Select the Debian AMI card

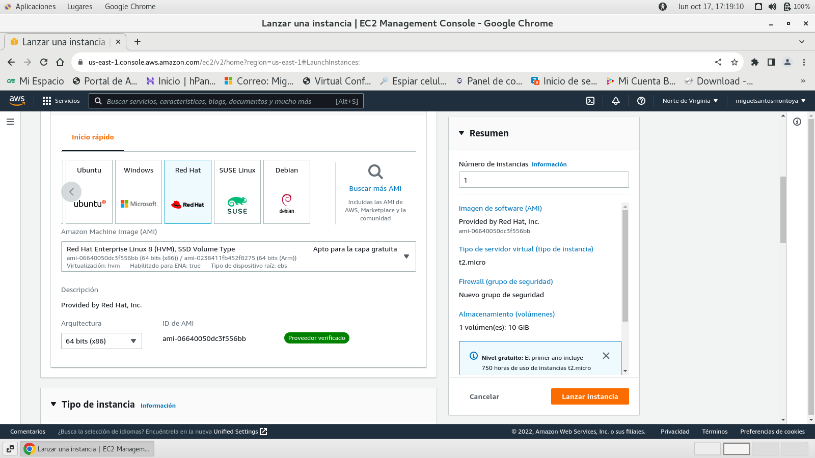(287, 192)
